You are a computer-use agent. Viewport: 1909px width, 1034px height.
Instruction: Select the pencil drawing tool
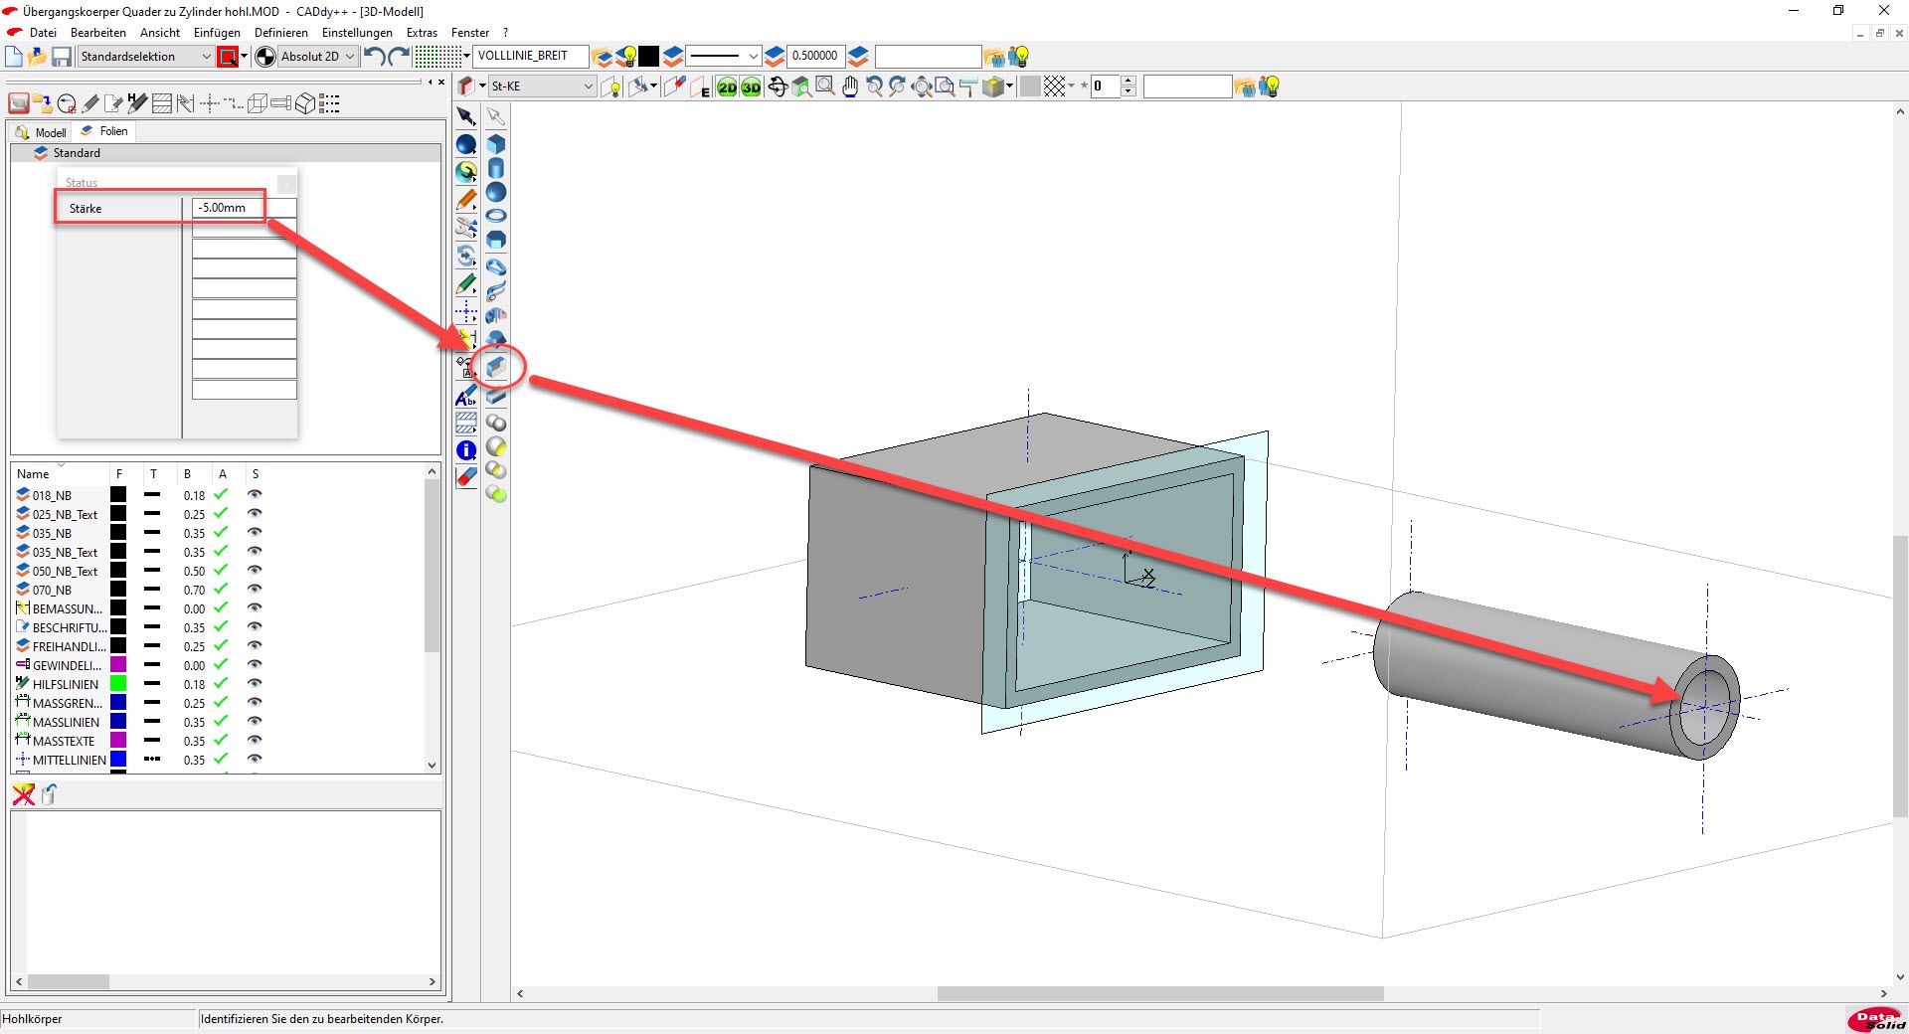click(466, 200)
